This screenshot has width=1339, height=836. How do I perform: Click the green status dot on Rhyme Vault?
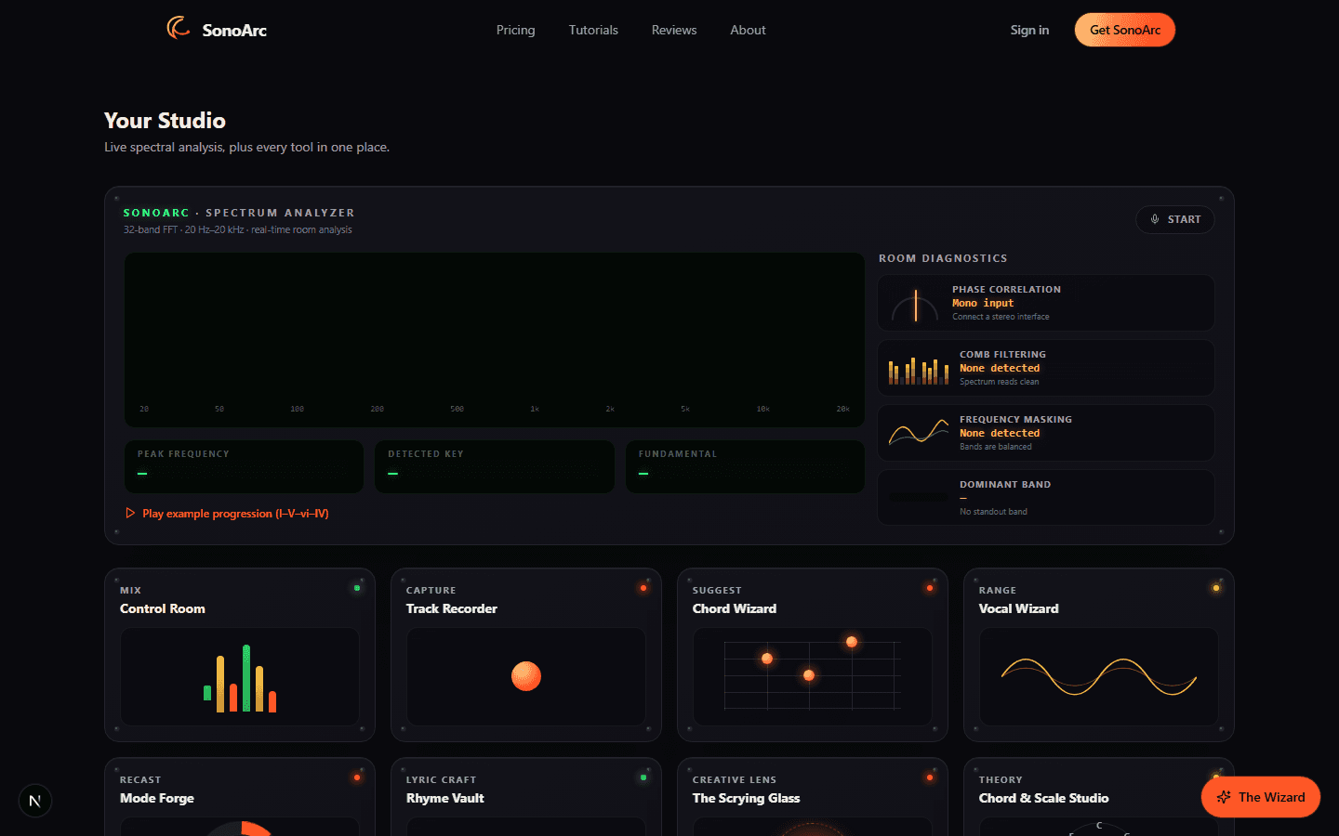pos(643,777)
